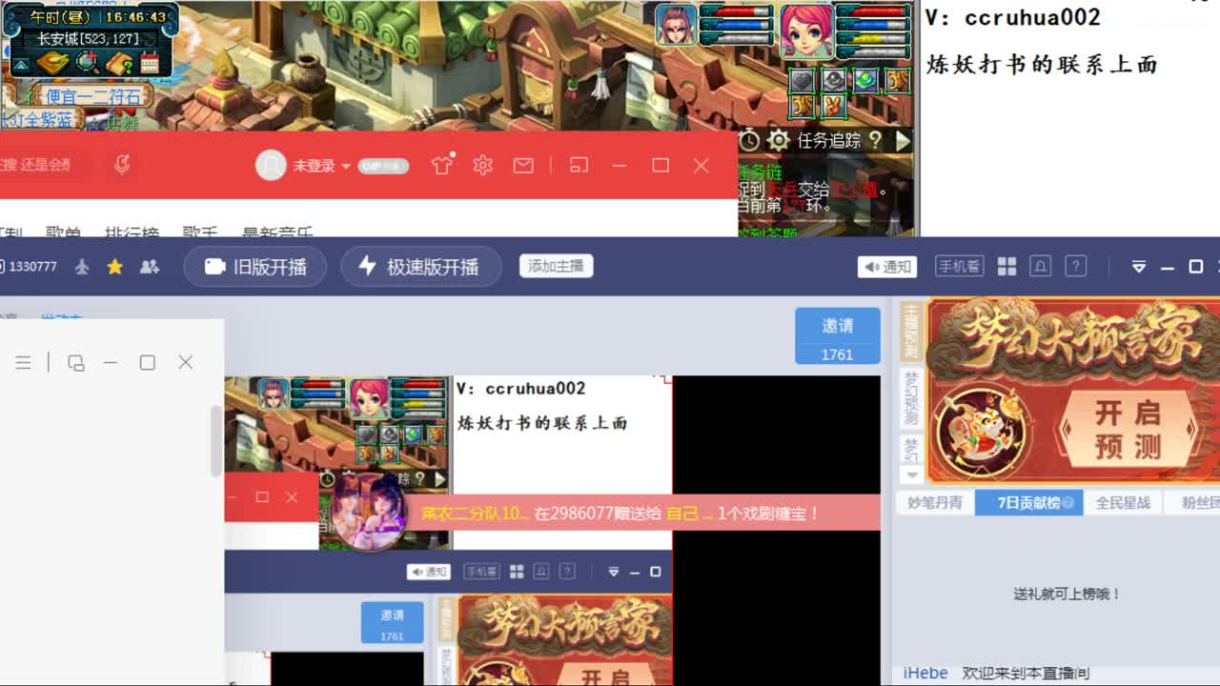Click the airplane icon in streaming toolbar

[x=82, y=267]
